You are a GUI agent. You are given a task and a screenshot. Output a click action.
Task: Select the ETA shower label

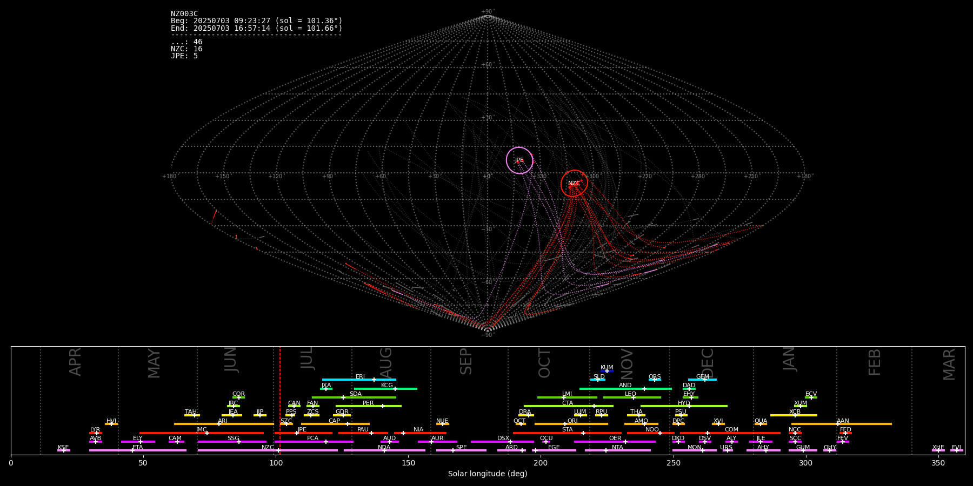138,448
